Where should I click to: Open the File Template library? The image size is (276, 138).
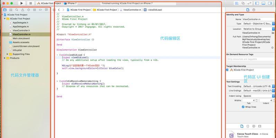click(242, 126)
